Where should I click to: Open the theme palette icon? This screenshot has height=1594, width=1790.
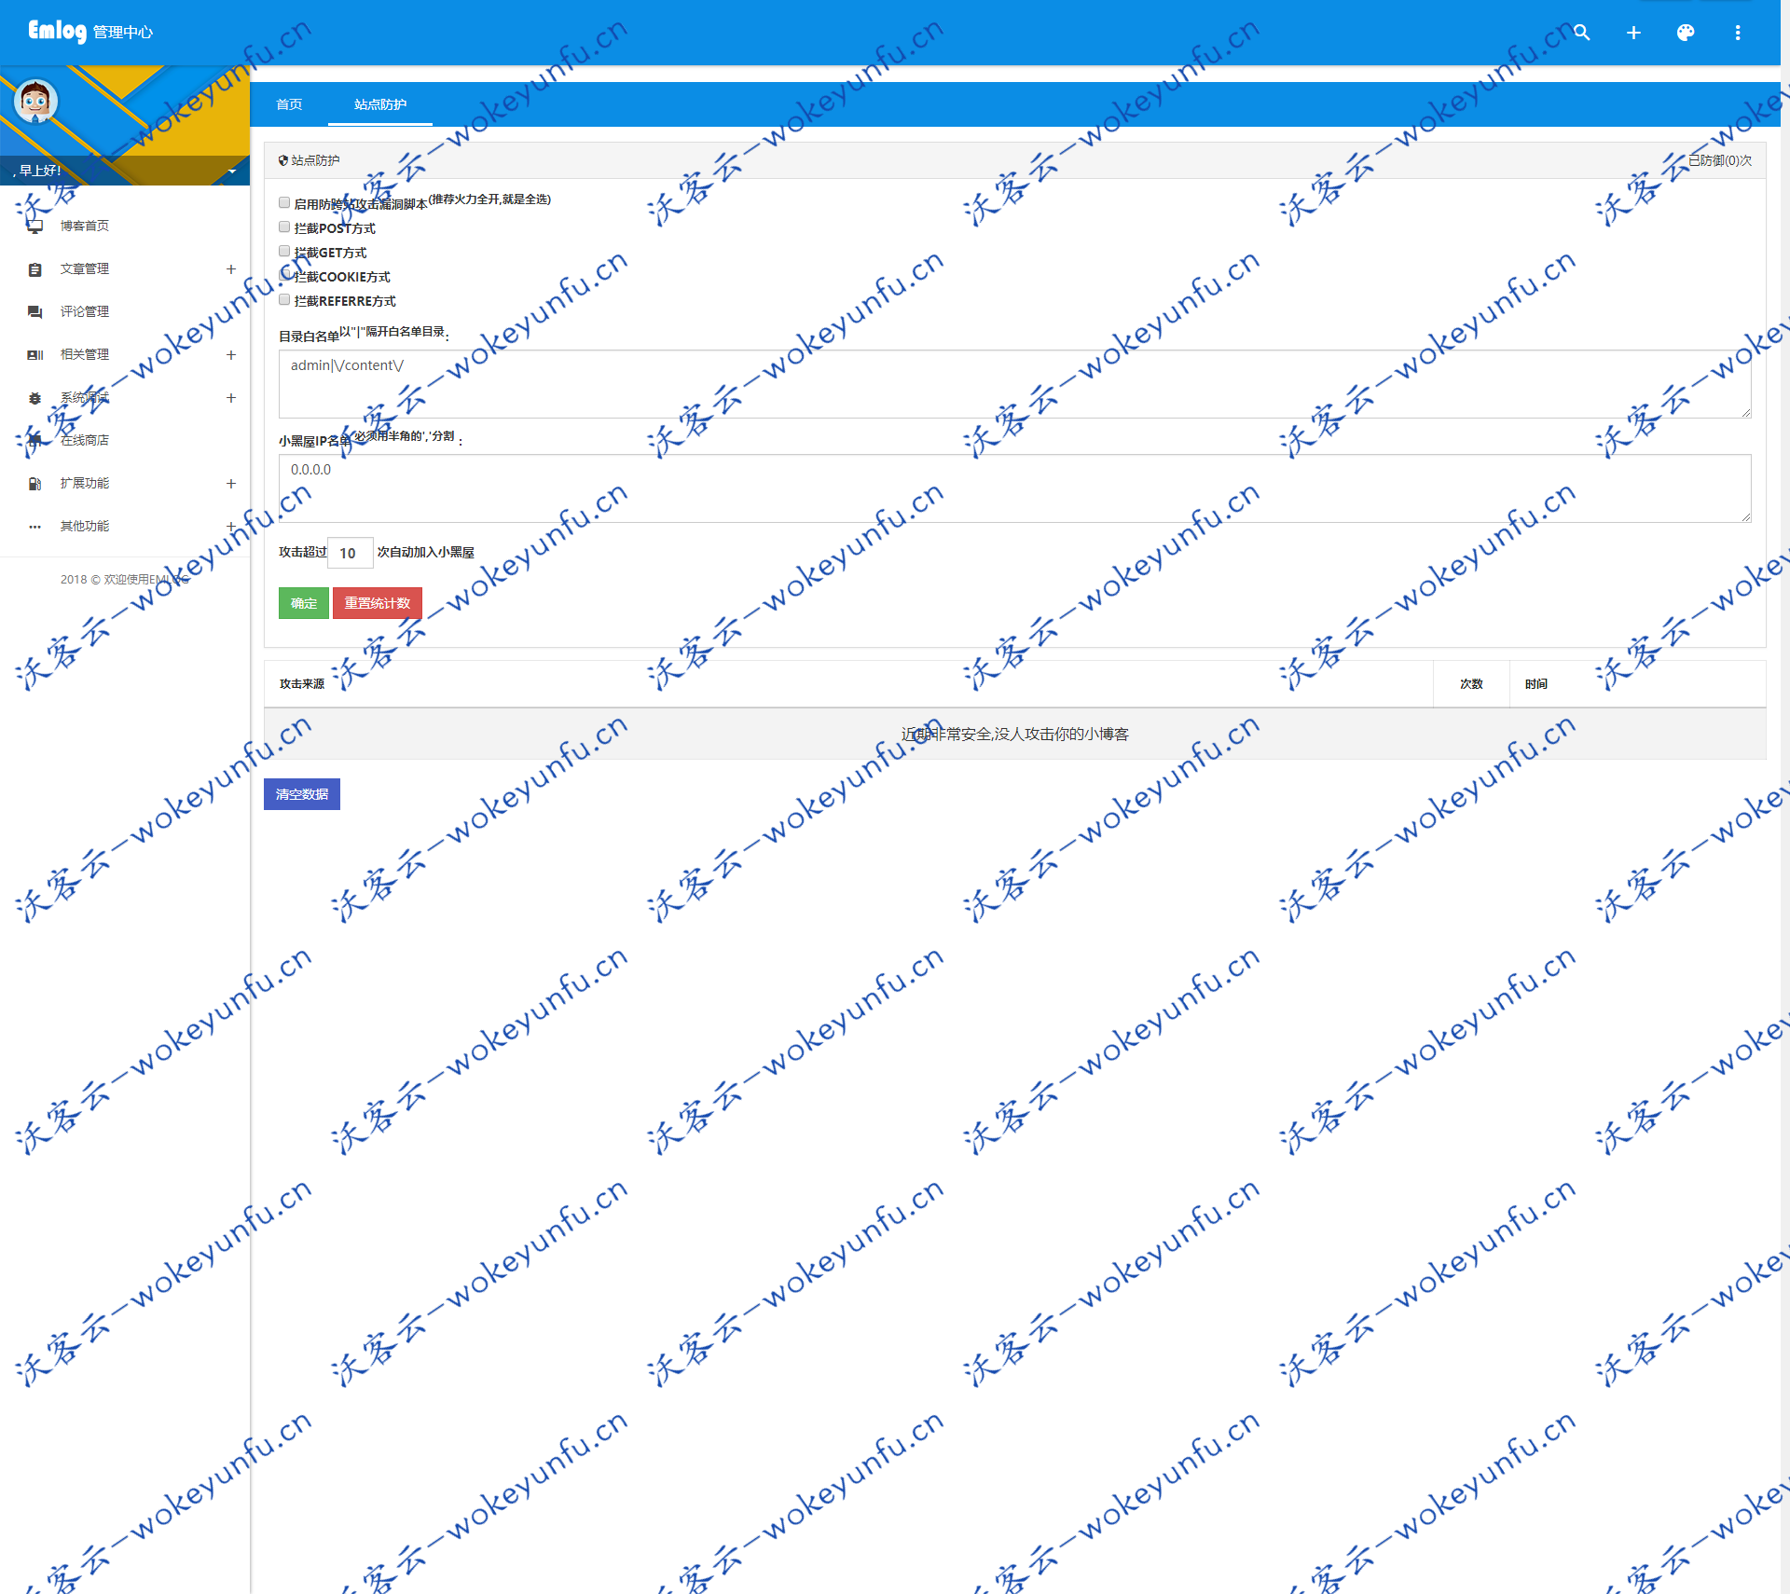pos(1686,33)
